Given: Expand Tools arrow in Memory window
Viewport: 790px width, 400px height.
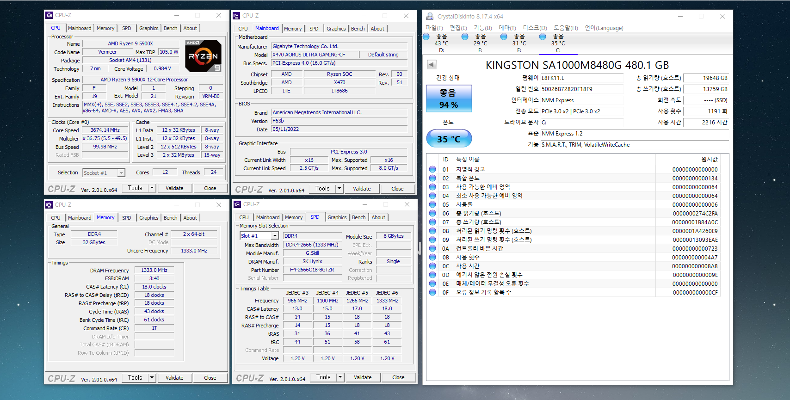Looking at the screenshot, I should tap(152, 378).
